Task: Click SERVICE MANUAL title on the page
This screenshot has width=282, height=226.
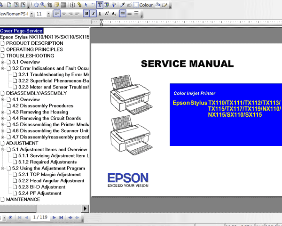Action: [x=187, y=64]
